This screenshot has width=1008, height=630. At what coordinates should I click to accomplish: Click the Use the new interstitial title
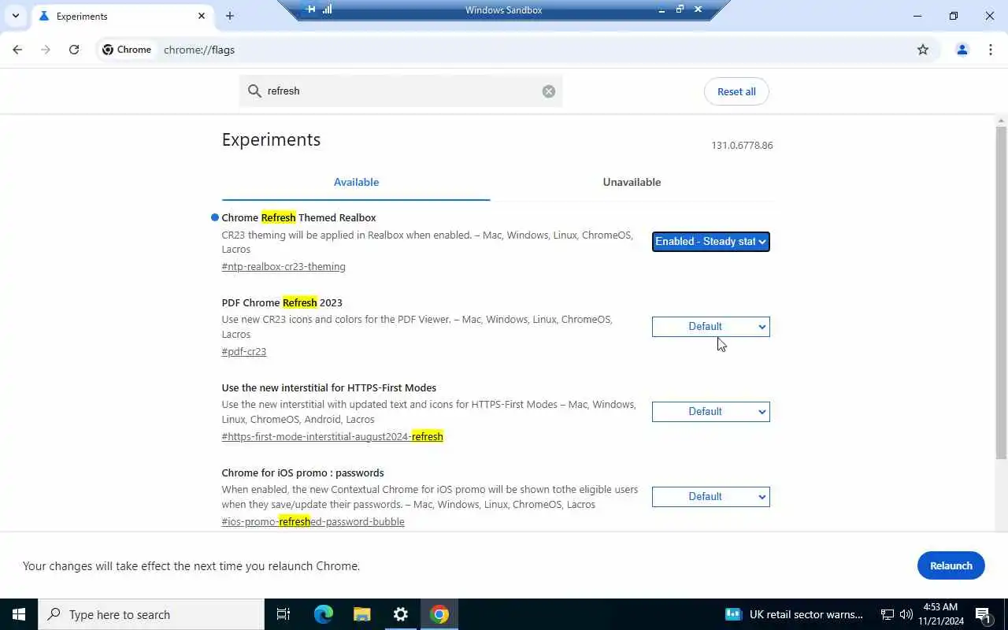pos(328,387)
